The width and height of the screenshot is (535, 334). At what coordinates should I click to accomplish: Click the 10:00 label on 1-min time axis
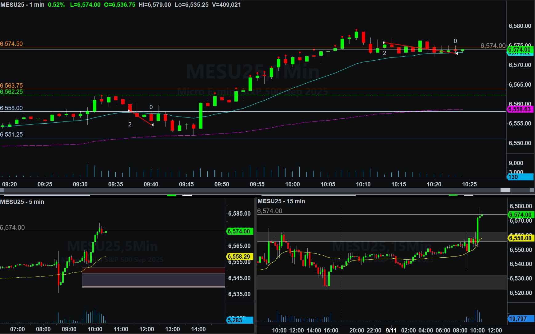(292, 184)
